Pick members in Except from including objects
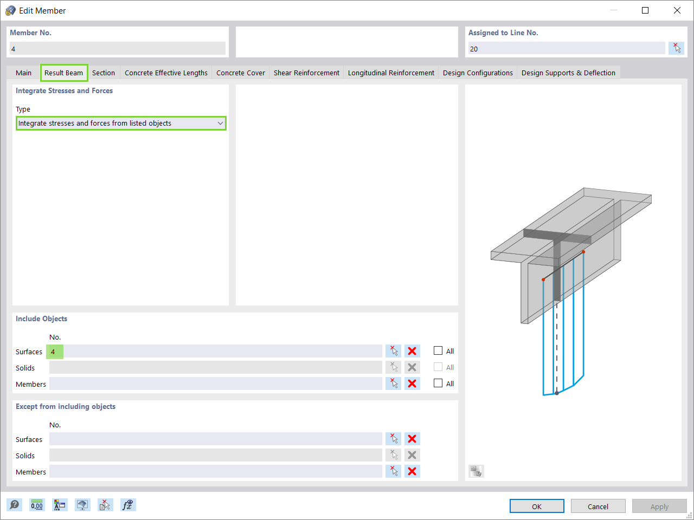Screen dimensions: 694x520 (394, 471)
